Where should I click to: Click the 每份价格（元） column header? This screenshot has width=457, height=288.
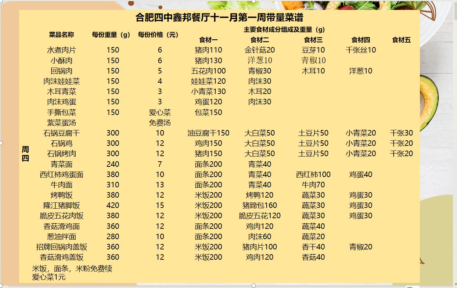[x=159, y=35]
